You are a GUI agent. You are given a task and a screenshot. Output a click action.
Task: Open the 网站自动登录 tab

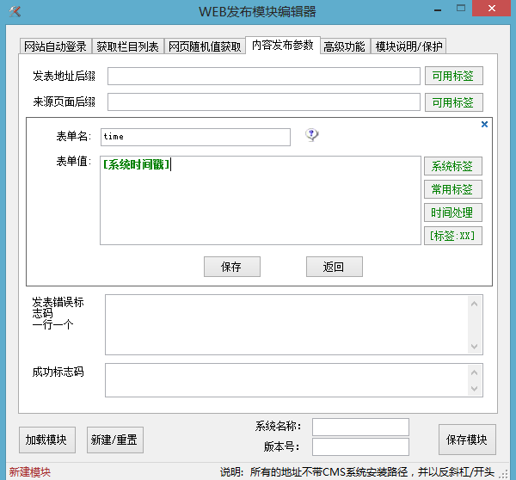pos(55,46)
